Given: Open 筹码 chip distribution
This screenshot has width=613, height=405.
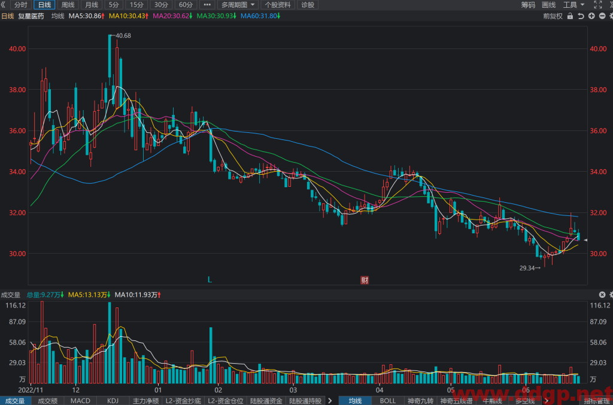Looking at the screenshot, I should pos(528,5).
